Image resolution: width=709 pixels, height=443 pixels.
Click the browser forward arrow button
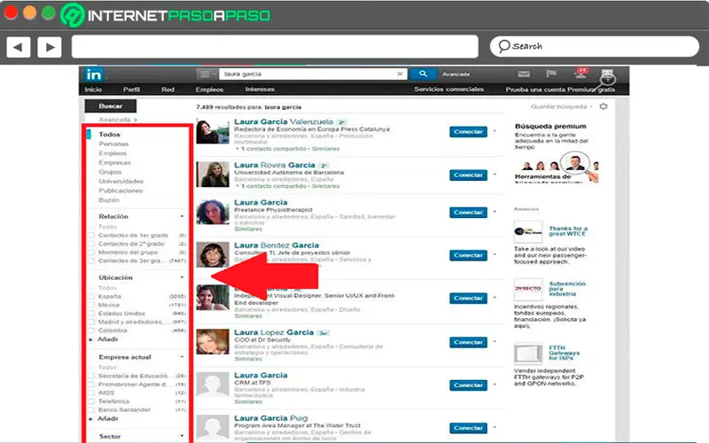[50, 47]
